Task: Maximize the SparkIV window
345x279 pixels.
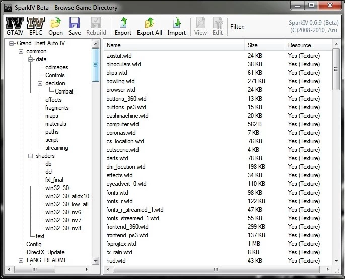Action: pos(311,5)
